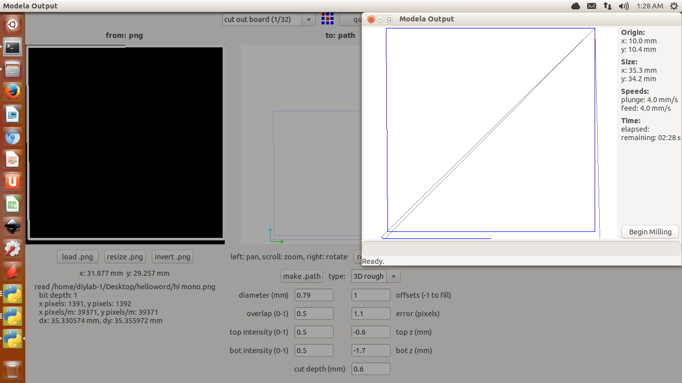Click the arrow of process dropdown
The image size is (682, 383).
tap(309, 20)
